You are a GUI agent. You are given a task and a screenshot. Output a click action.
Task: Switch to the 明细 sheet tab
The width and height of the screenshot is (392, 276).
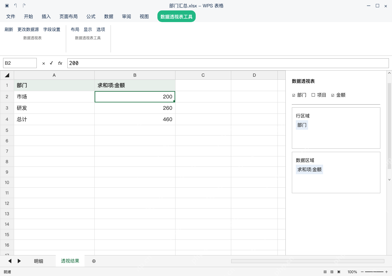[39, 261]
